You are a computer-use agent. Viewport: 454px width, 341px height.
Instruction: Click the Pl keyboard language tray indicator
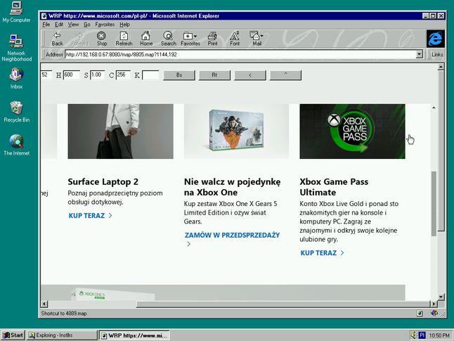(x=422, y=335)
